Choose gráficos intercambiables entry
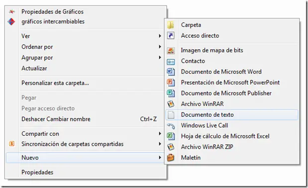The height and width of the screenshot is (188, 308). coord(53,21)
